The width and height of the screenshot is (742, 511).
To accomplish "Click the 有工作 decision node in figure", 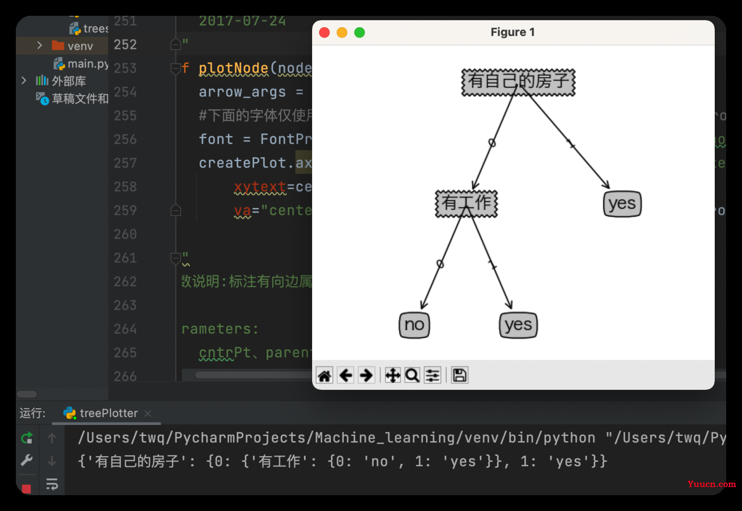I will pyautogui.click(x=466, y=204).
